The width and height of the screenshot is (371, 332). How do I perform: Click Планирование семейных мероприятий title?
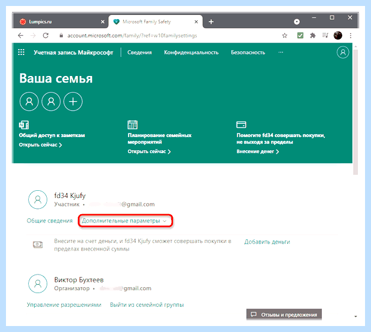[x=160, y=139]
